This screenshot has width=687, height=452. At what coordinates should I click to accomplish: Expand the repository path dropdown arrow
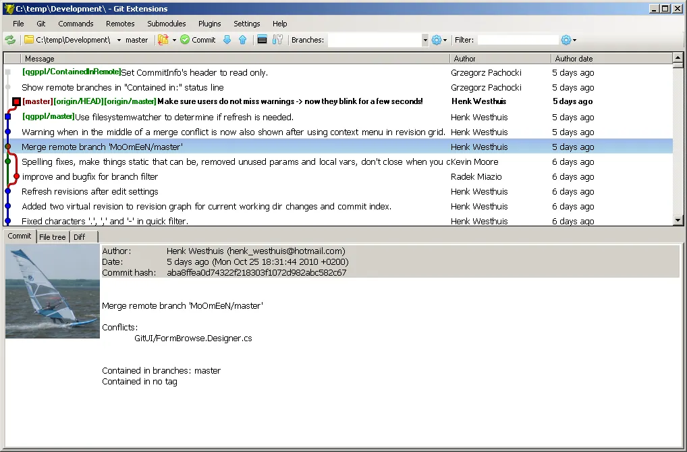(x=119, y=40)
